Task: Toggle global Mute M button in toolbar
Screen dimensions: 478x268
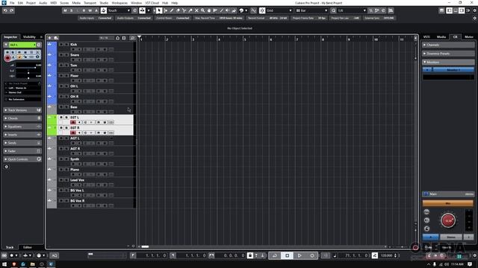Action: tap(65, 10)
